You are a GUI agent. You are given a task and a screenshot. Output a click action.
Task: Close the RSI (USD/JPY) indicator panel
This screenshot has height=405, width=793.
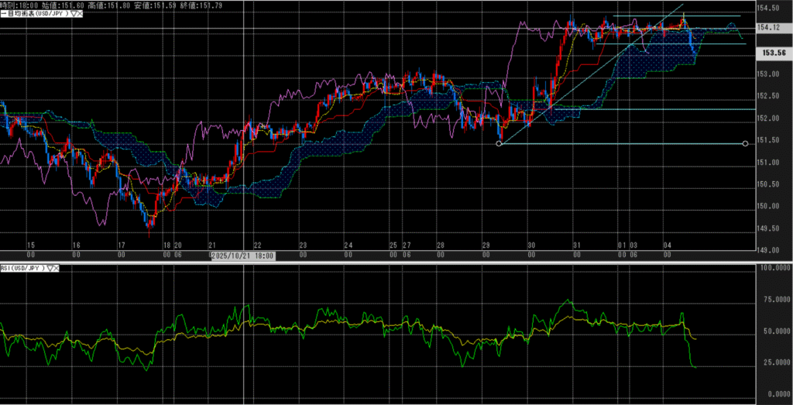tap(57, 268)
